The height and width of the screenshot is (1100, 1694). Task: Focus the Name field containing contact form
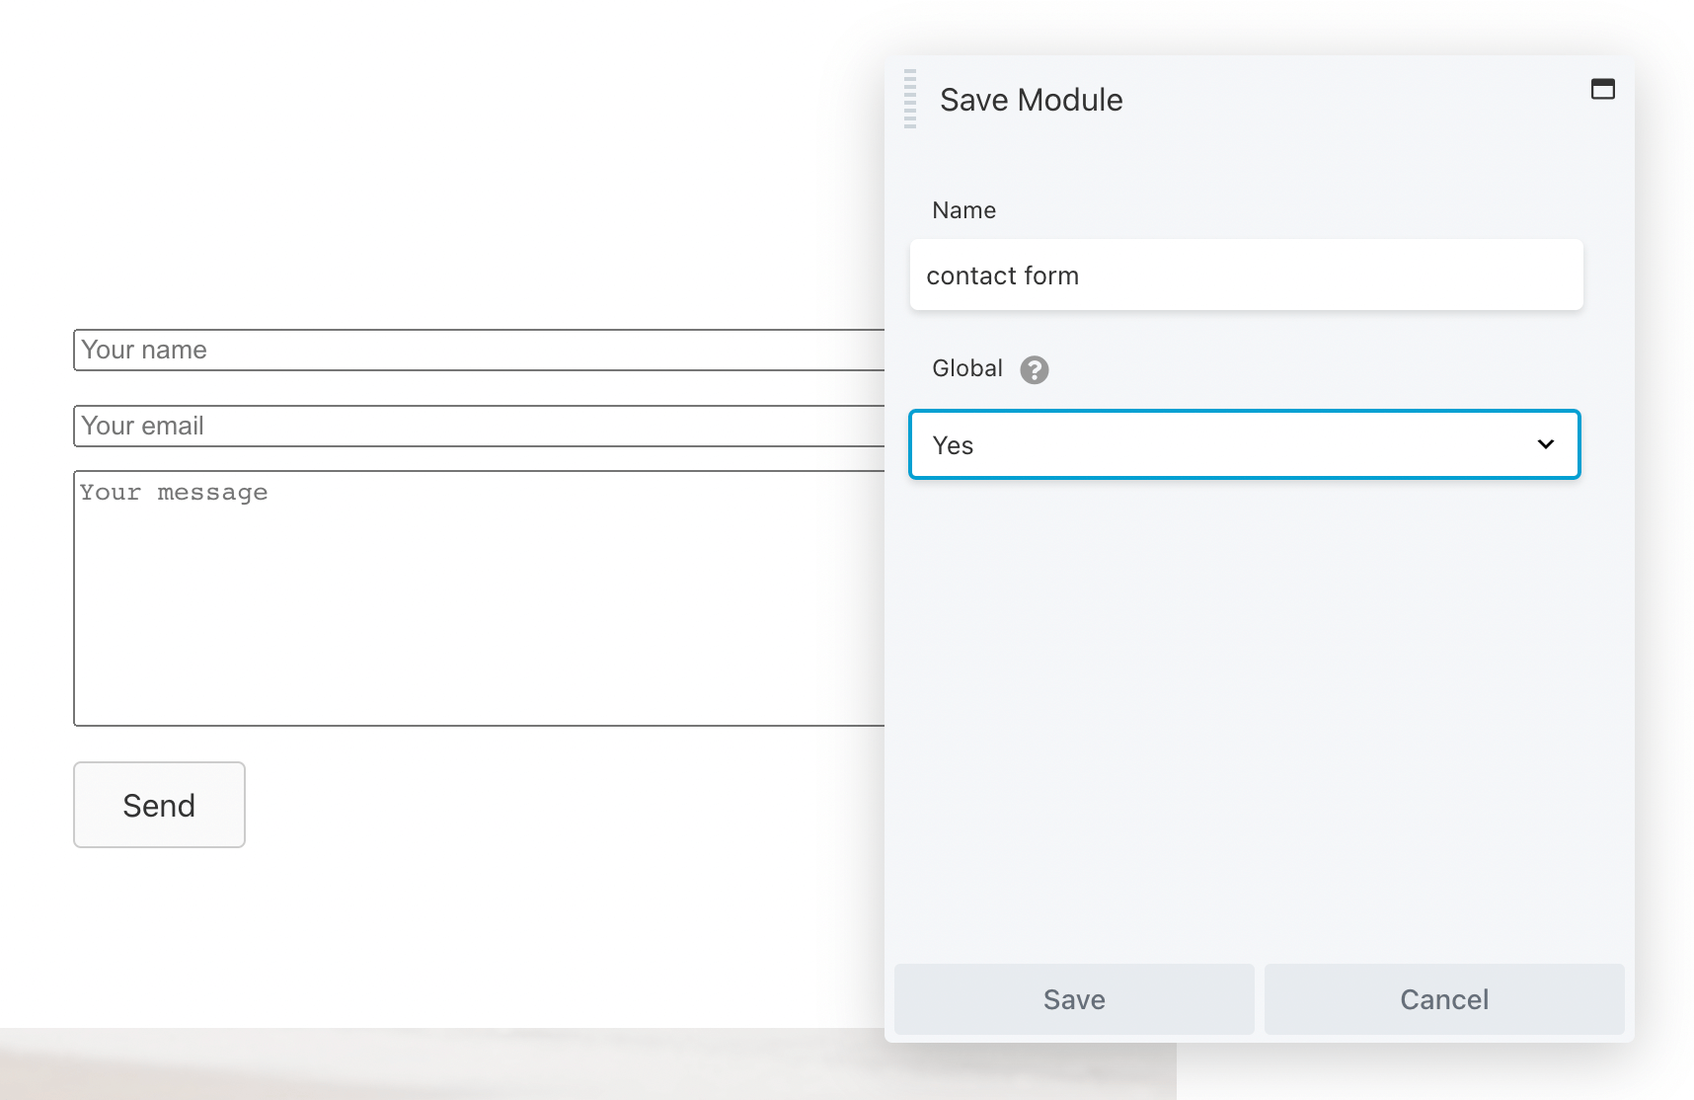coord(1246,275)
